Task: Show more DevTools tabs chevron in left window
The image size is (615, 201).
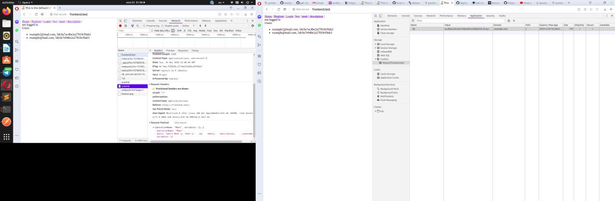Action: pyautogui.click(x=232, y=21)
